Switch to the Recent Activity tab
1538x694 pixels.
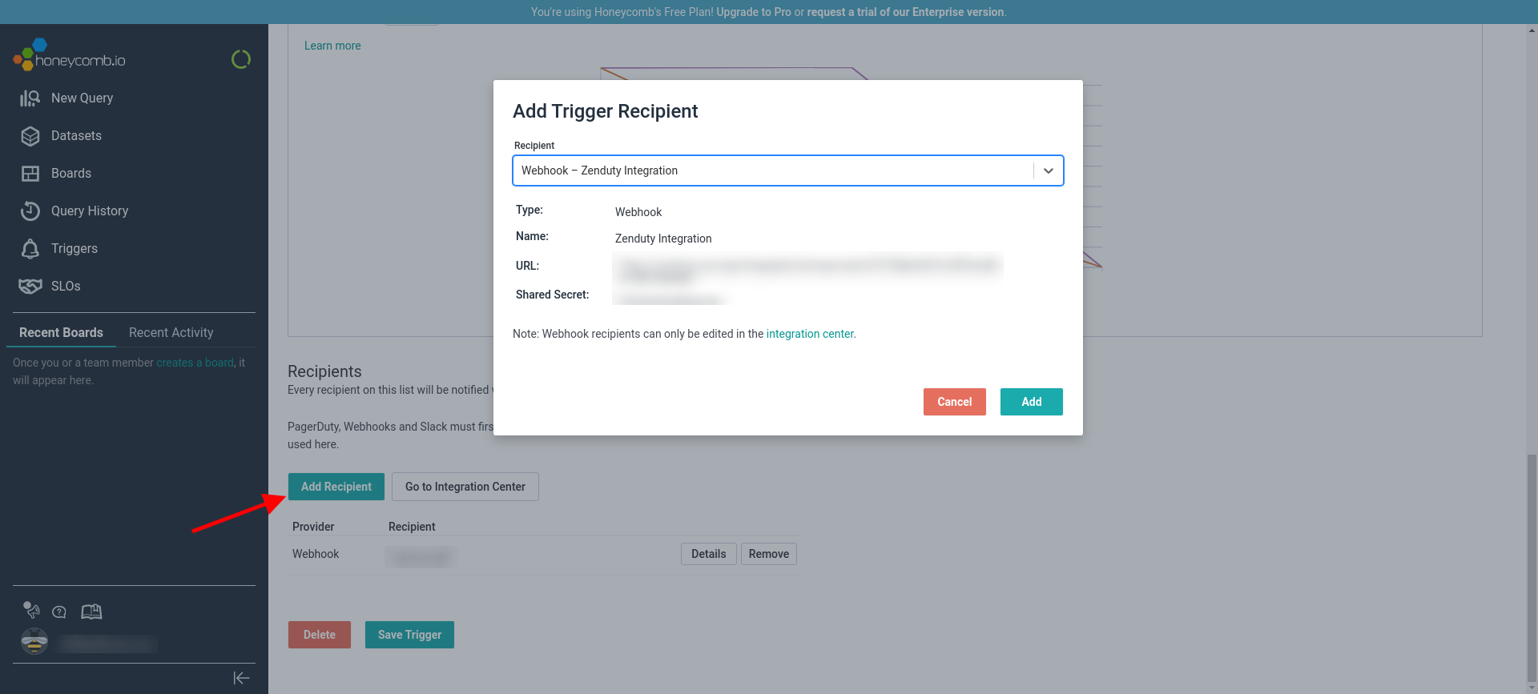(x=171, y=332)
